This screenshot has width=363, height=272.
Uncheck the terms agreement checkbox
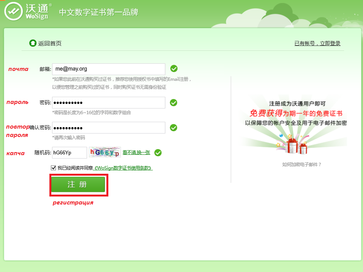click(x=53, y=168)
